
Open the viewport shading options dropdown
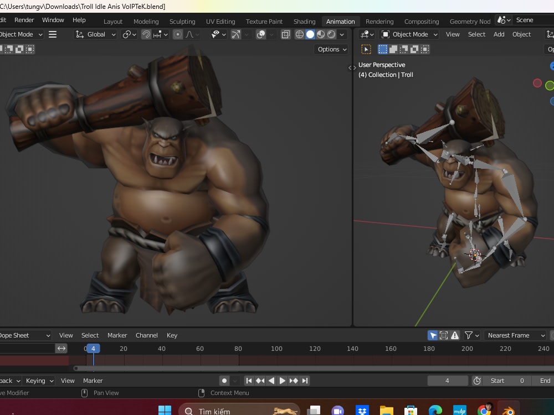342,34
